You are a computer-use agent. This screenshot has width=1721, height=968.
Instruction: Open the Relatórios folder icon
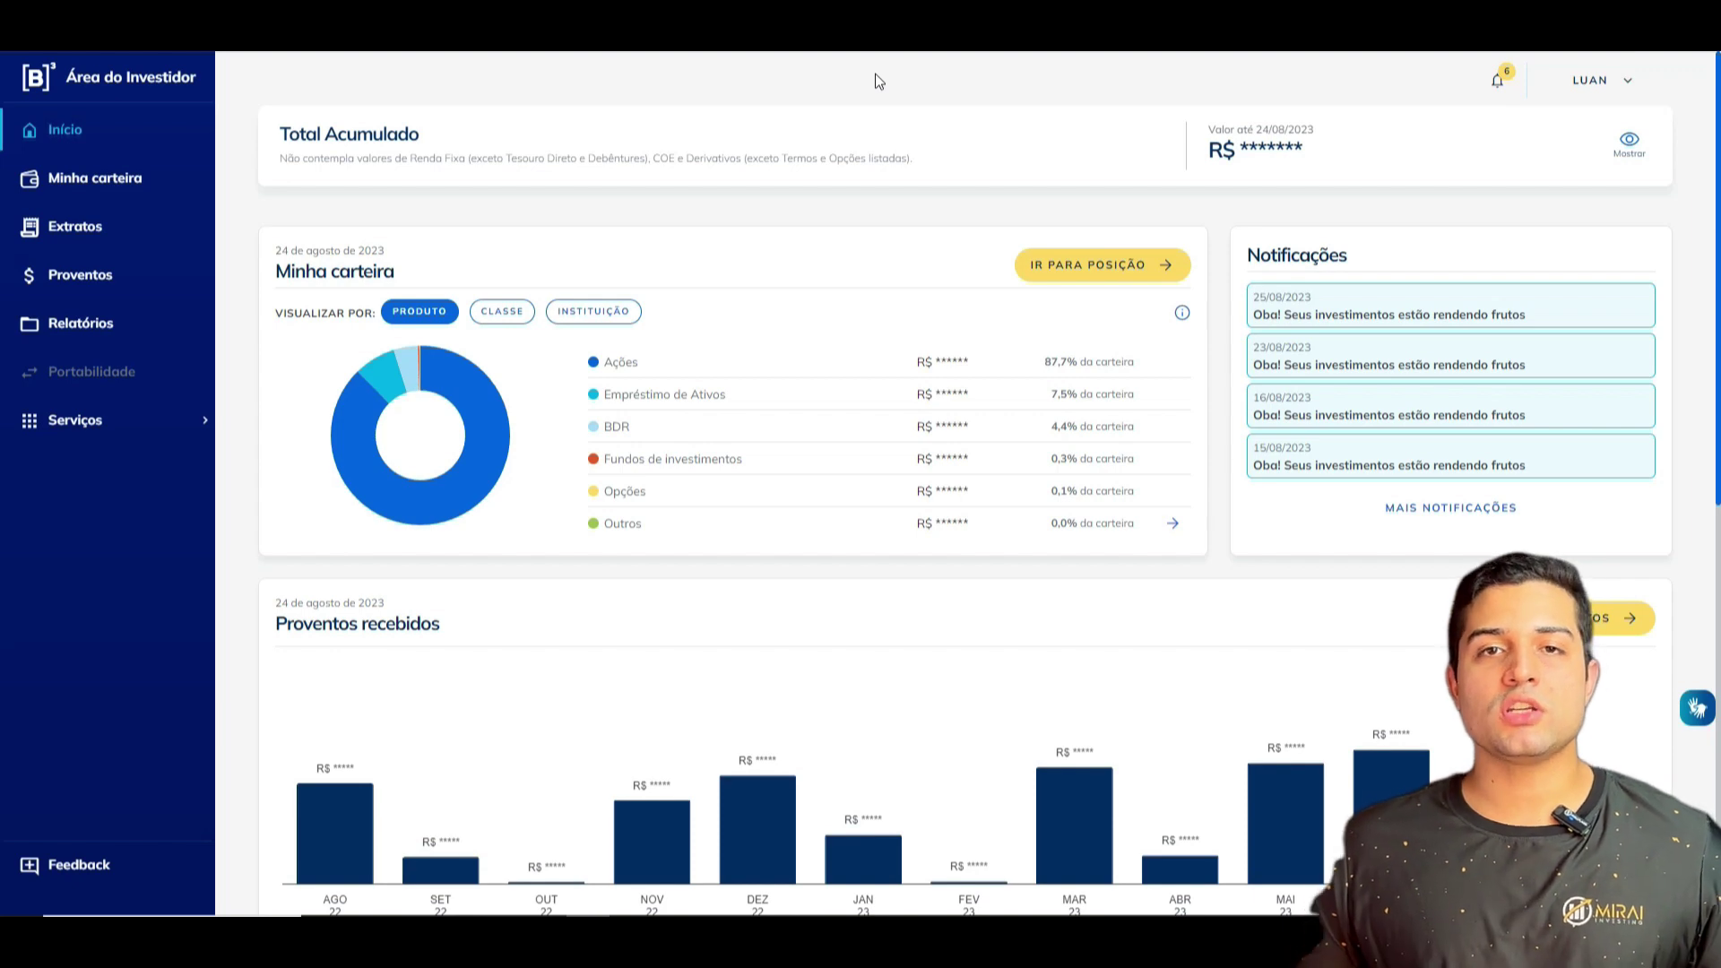pos(30,324)
